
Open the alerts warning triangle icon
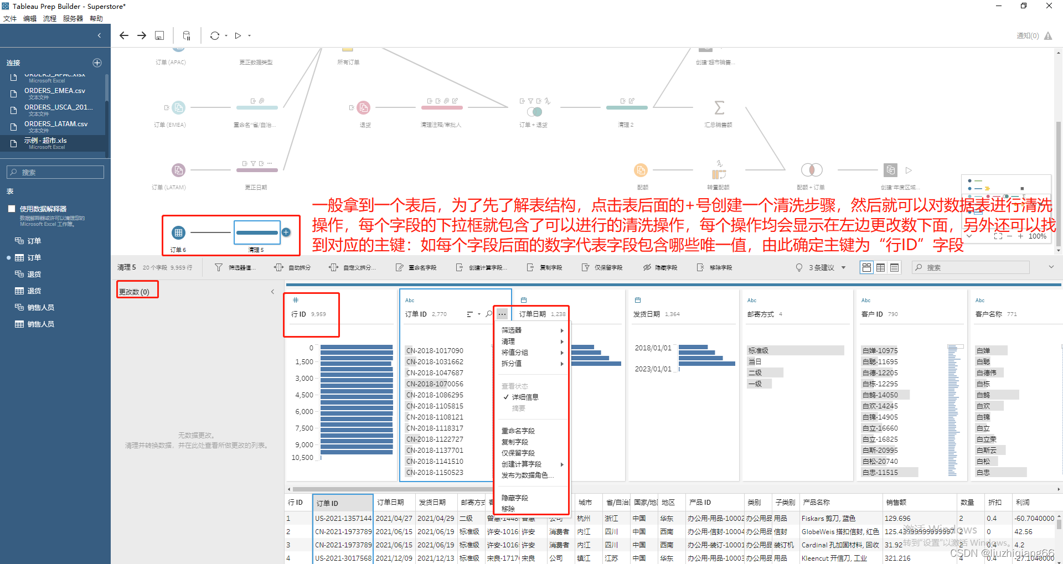click(1048, 36)
